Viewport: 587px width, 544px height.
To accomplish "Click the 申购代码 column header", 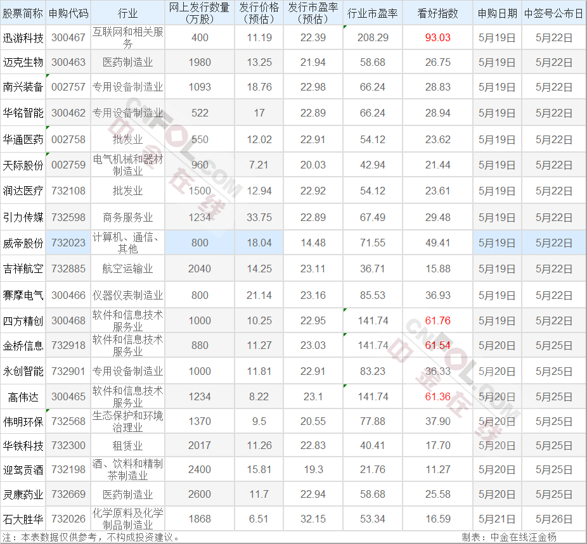I will 68,14.
